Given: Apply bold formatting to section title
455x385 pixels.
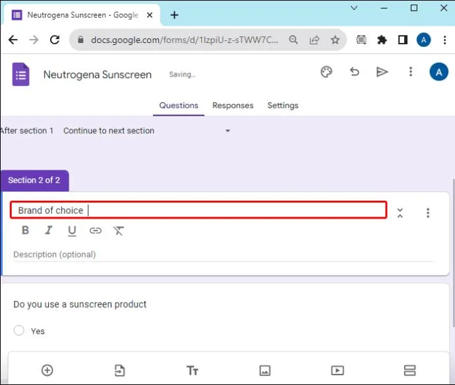Looking at the screenshot, I should pos(25,230).
